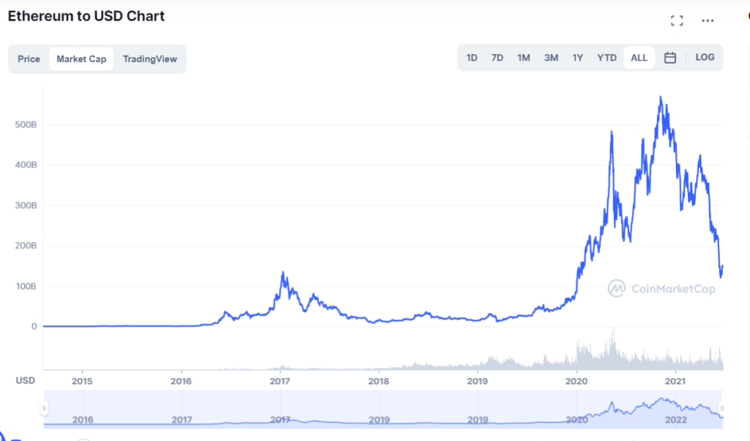Screen dimensions: 750x441
Task: Enable the ALL time range
Action: point(639,56)
